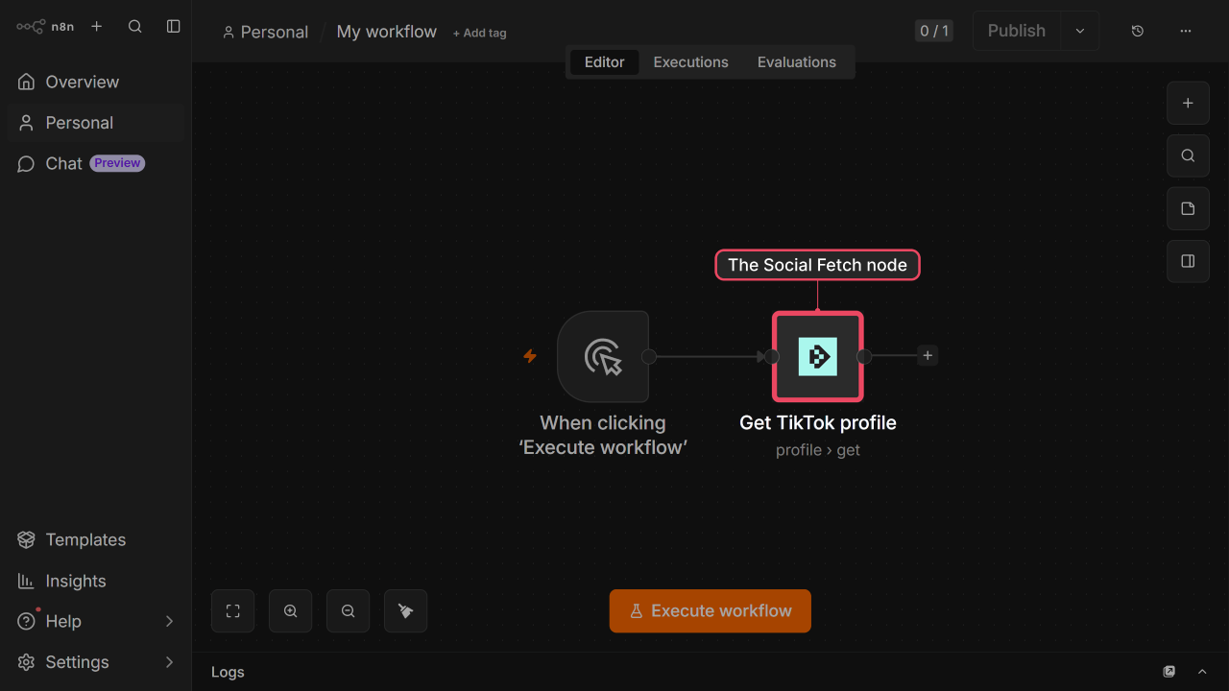Zoom out on the canvas
The width and height of the screenshot is (1229, 691).
click(x=349, y=611)
